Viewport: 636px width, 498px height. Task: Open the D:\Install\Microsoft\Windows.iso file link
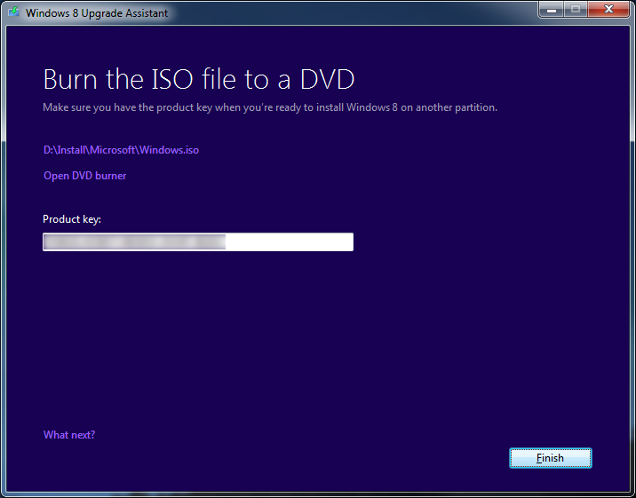pyautogui.click(x=121, y=150)
